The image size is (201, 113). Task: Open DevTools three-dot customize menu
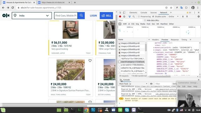click(x=195, y=13)
